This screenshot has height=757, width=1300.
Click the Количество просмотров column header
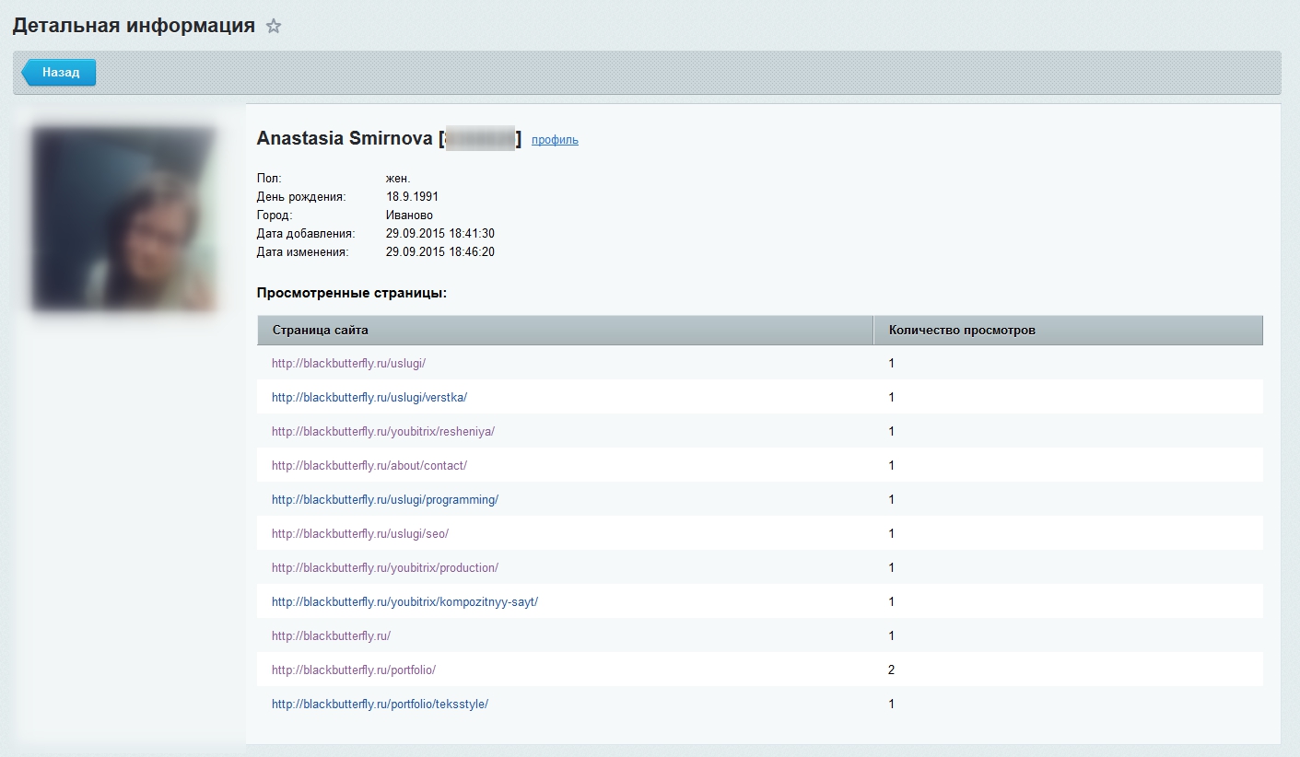961,330
